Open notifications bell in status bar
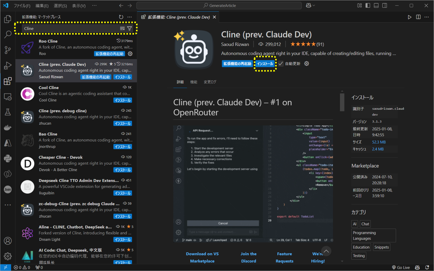The height and width of the screenshot is (271, 434). (427, 267)
